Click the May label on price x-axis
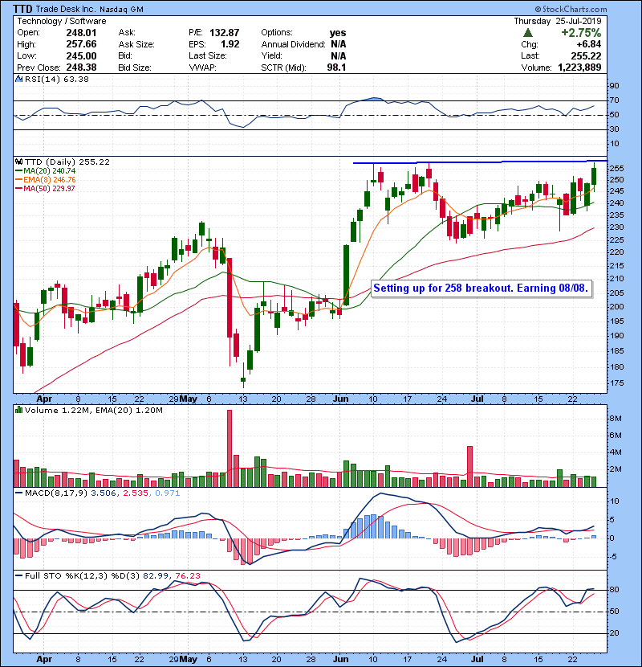 pyautogui.click(x=189, y=399)
